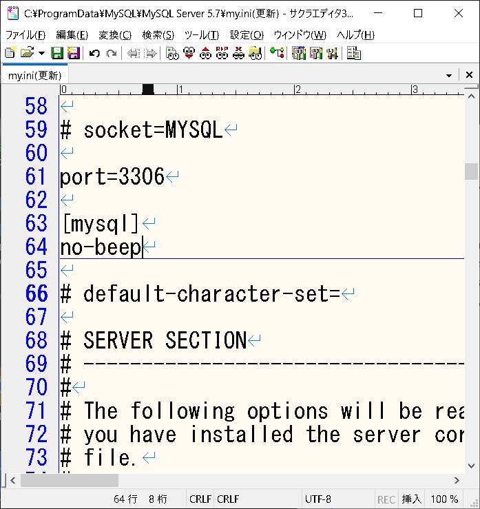Click the vertical scrollbar up arrow

coord(471,96)
